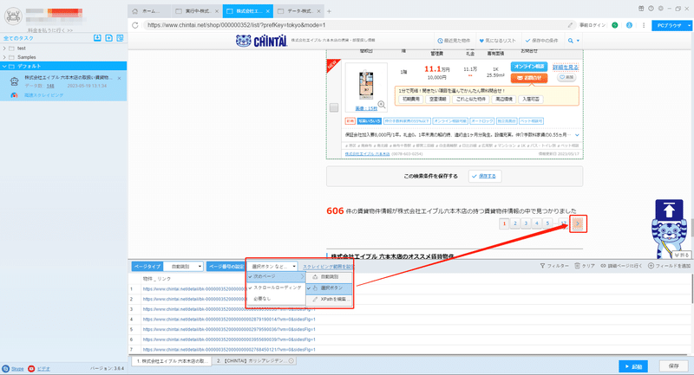Image resolution: width=694 pixels, height=375 pixels.
Task: Switch to the 実行中 tab
Action: [198, 11]
